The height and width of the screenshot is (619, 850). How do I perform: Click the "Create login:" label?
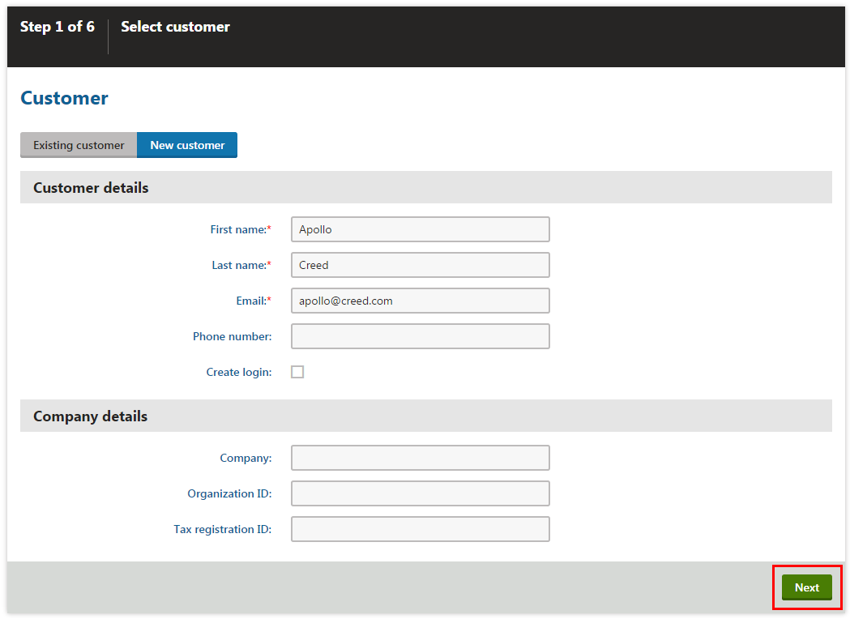(x=238, y=372)
